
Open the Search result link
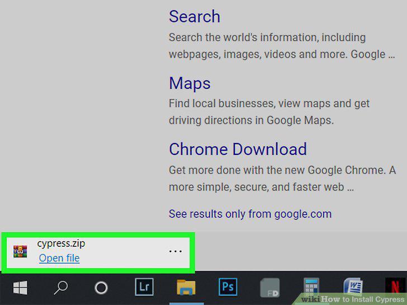click(195, 16)
